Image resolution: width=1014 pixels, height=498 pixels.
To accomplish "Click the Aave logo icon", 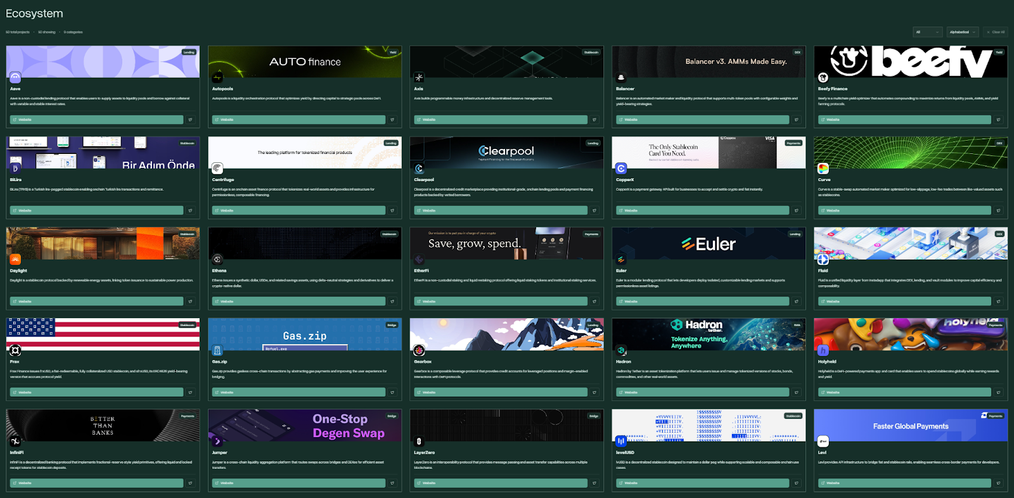I will (x=15, y=77).
